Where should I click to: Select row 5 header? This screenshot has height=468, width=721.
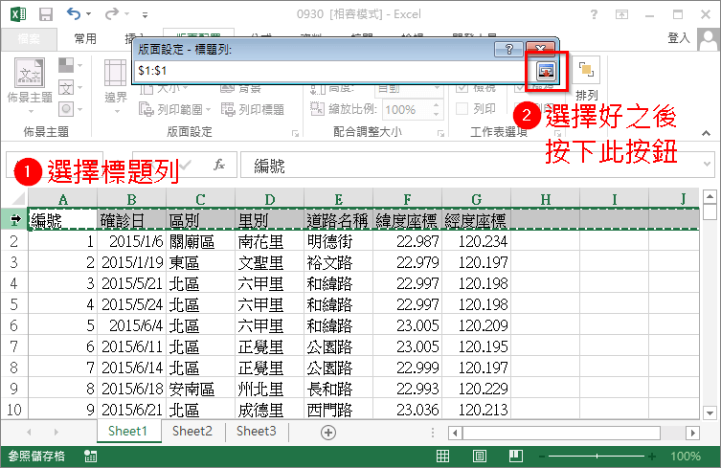click(x=13, y=304)
